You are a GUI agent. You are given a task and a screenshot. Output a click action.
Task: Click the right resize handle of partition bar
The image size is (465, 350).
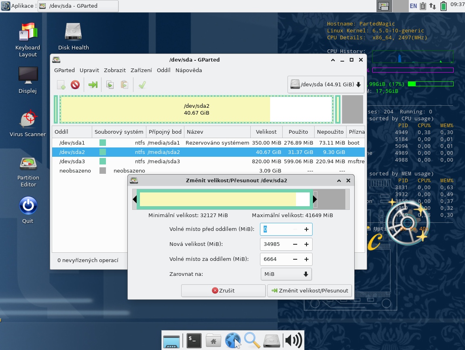(x=315, y=200)
